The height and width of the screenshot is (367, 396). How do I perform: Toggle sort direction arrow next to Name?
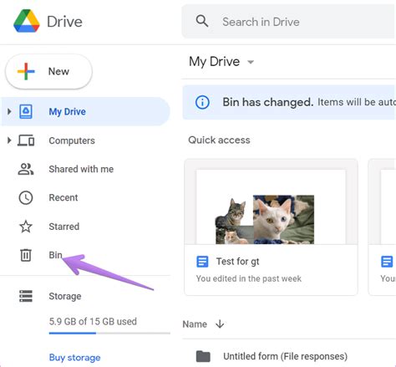pyautogui.click(x=220, y=324)
